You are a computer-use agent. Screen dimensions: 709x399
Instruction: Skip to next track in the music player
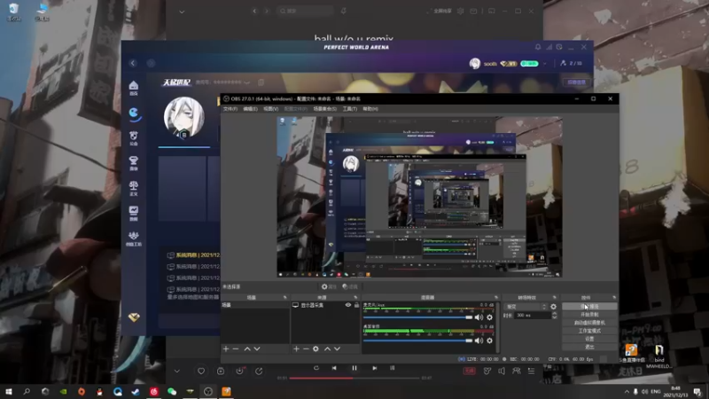coord(374,368)
